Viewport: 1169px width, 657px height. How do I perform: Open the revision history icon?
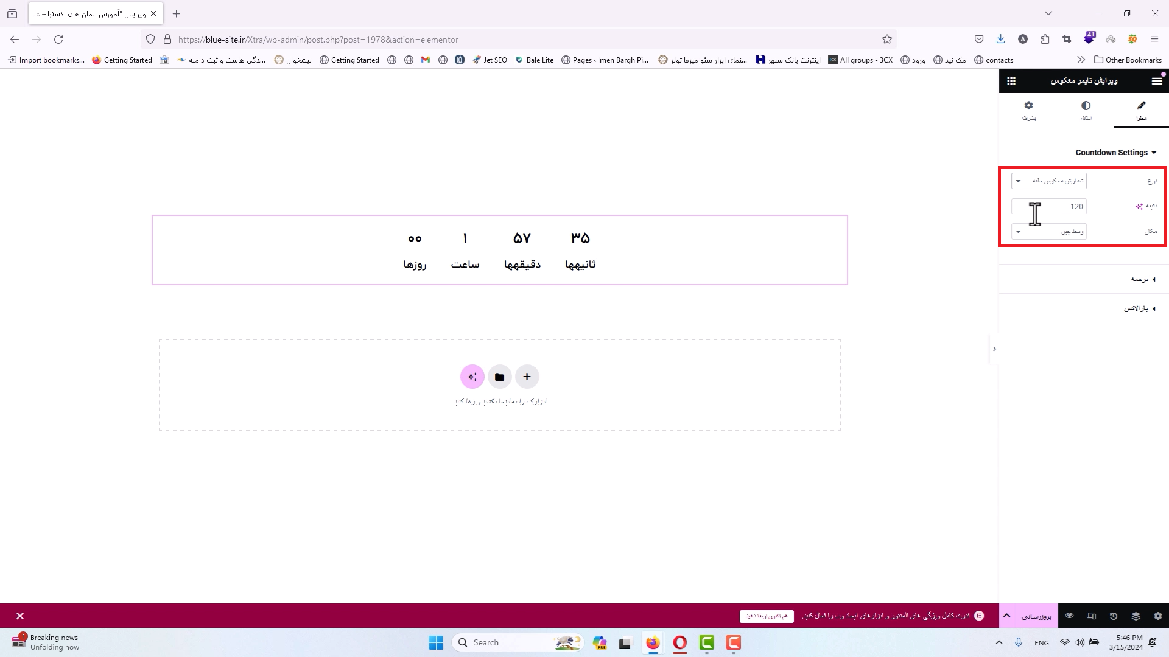click(1113, 616)
